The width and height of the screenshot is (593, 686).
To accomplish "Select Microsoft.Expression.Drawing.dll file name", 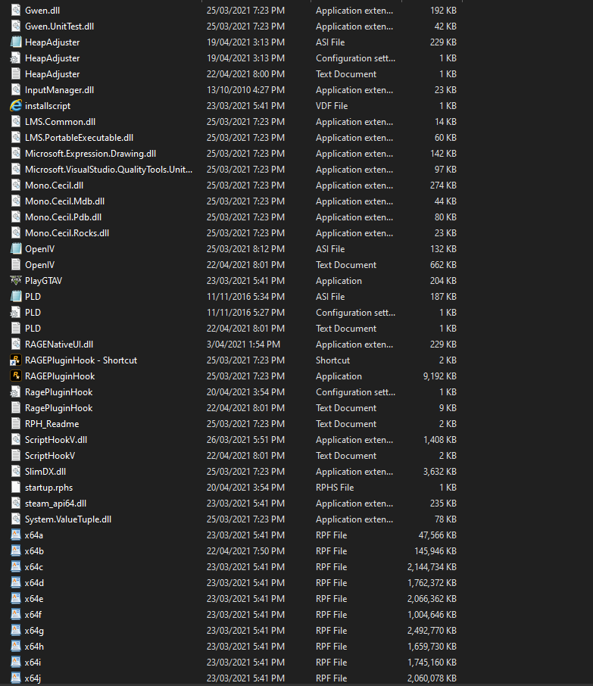I will [x=91, y=154].
